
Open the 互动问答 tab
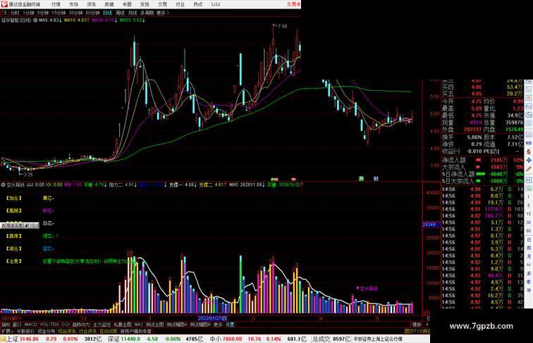(x=109, y=331)
